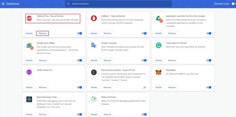Focus the Search extensions field
This screenshot has width=236, height=117.
click(118, 4)
